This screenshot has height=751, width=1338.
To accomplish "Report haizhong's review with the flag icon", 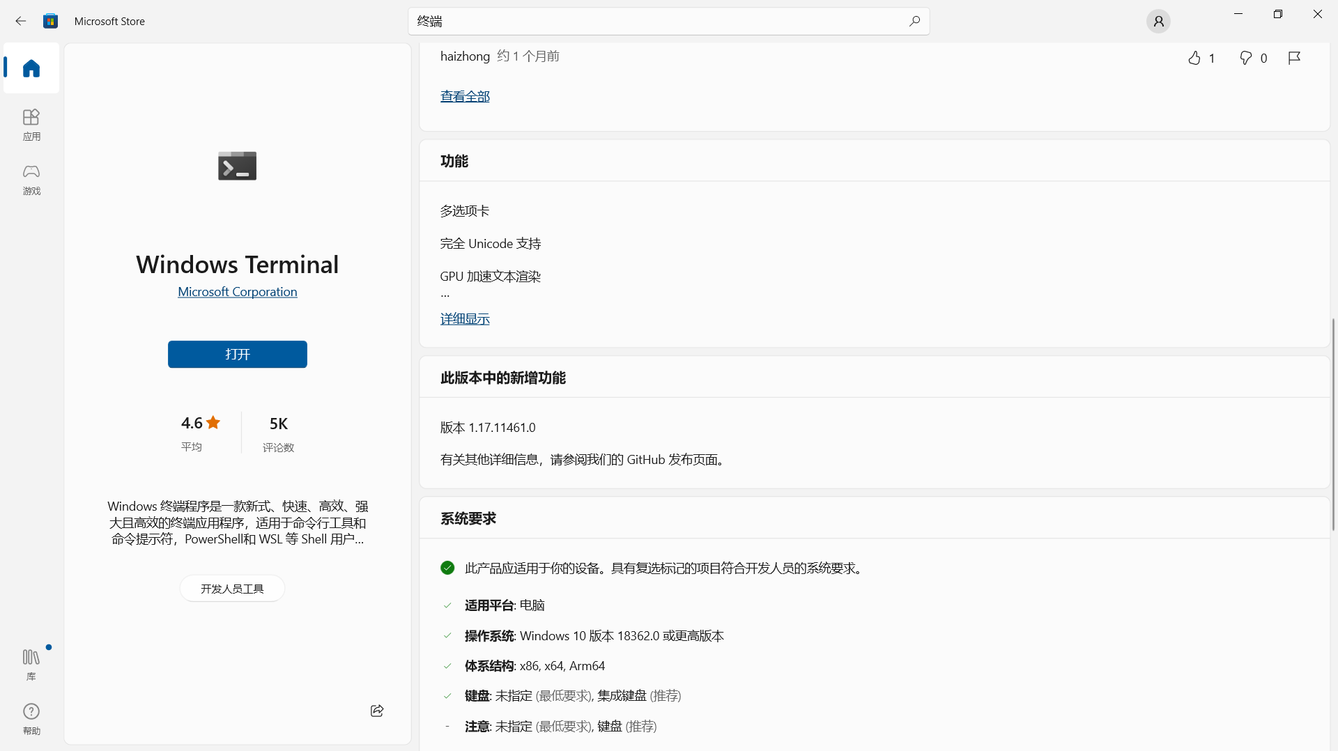I will coord(1294,58).
